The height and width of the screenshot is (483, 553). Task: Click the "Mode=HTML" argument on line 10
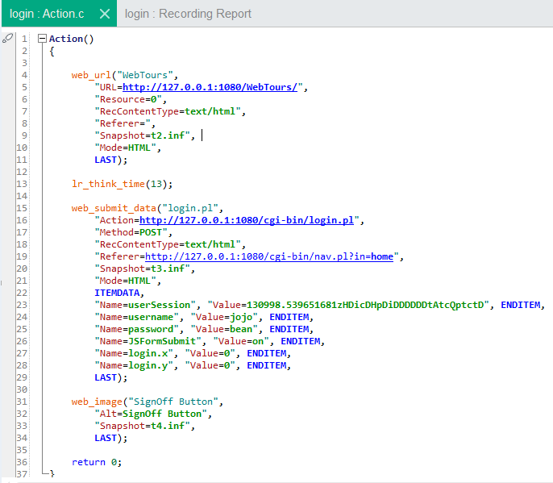click(x=125, y=148)
